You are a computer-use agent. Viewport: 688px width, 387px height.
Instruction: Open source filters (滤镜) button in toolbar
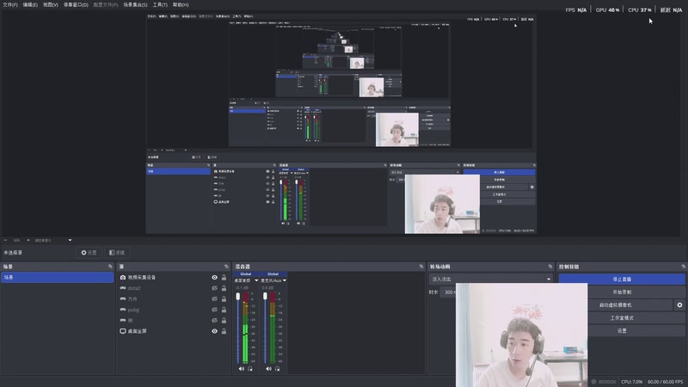pos(117,253)
